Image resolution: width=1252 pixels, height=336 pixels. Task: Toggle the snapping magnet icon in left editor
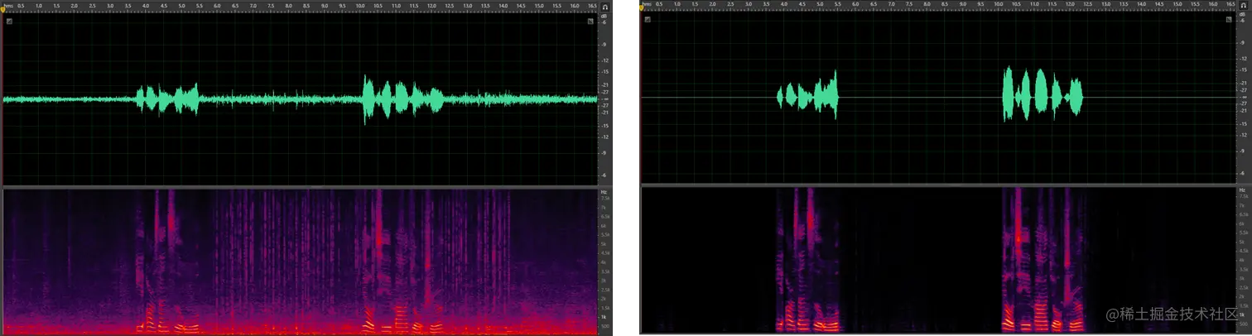coord(604,6)
